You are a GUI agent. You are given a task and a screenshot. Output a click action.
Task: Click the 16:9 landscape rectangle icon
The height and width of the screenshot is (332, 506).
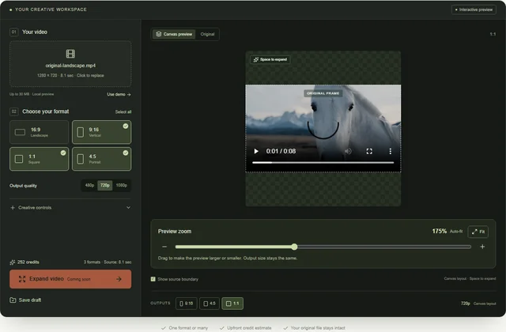coord(20,132)
